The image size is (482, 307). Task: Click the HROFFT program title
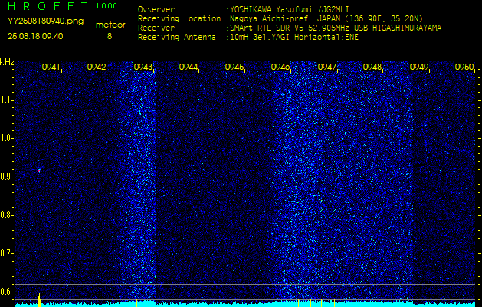48,6
